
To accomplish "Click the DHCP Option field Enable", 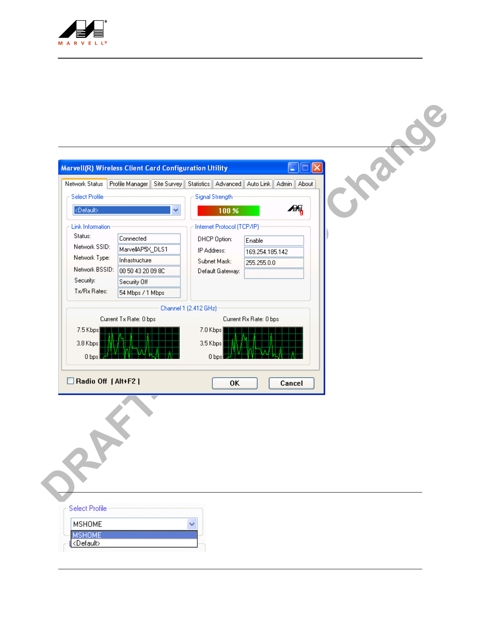I will pos(274,241).
